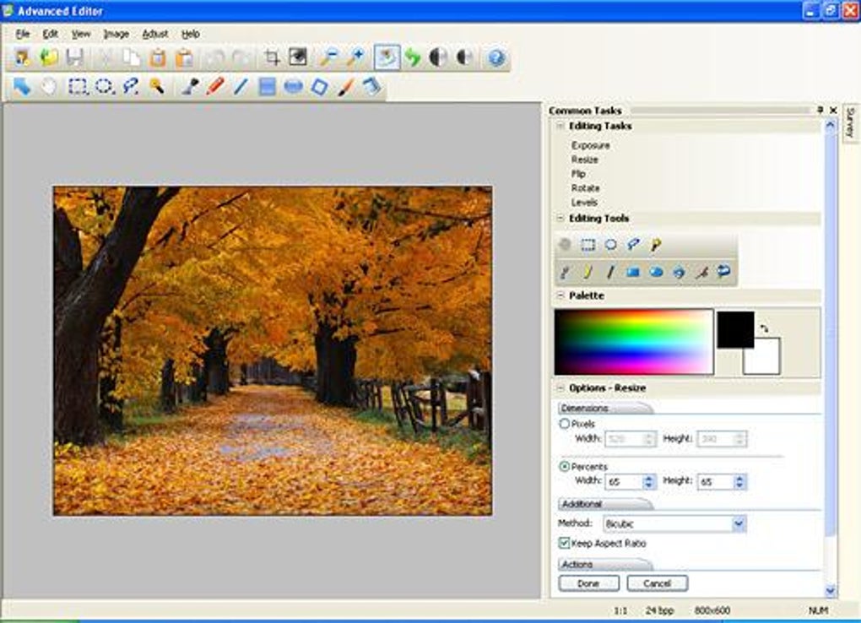Click the Cancel button
The width and height of the screenshot is (861, 623).
(x=657, y=582)
